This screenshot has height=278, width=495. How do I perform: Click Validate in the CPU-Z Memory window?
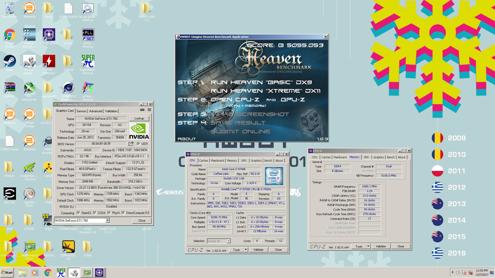(x=381, y=246)
